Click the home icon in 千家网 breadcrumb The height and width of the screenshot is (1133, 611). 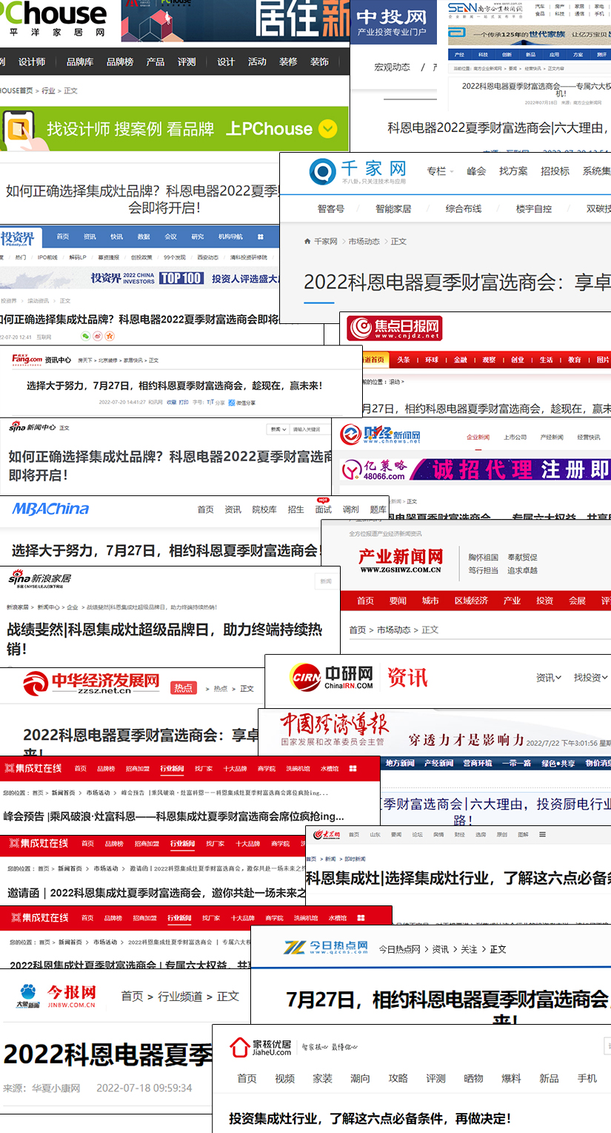[307, 242]
